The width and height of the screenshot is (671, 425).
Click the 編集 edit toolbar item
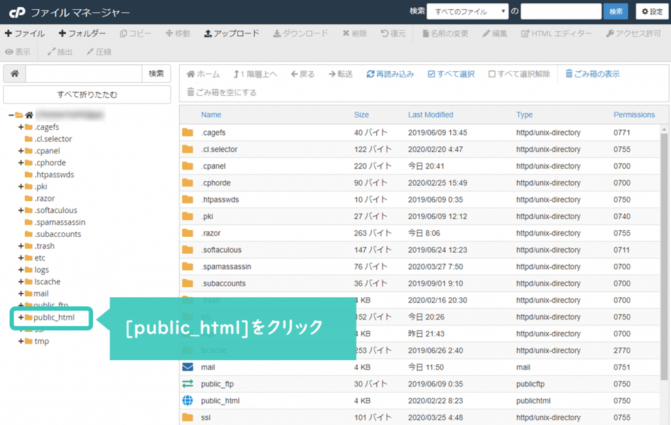coord(495,33)
